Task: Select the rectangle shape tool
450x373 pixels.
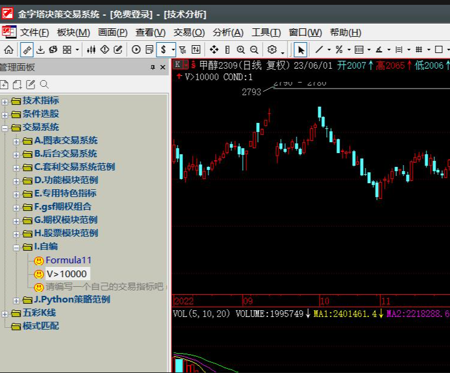Action: click(x=439, y=50)
